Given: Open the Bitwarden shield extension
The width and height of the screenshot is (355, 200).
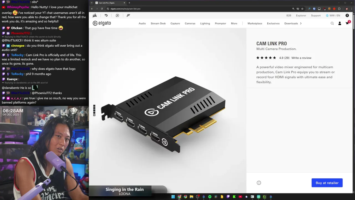Looking at the screenshot, I should pos(314,9).
